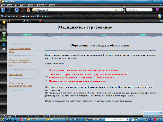Click the star icon left of the URL
The image size is (163, 122).
34,10
